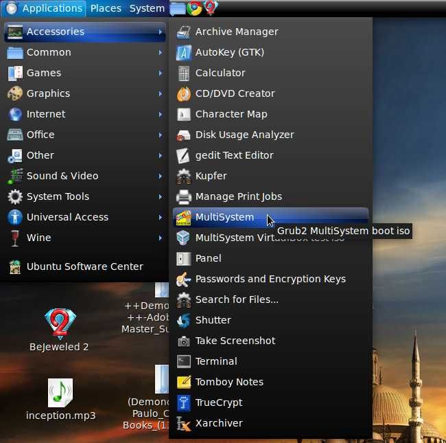Click Sound & Video category icon
The image size is (446, 443).
tap(15, 177)
